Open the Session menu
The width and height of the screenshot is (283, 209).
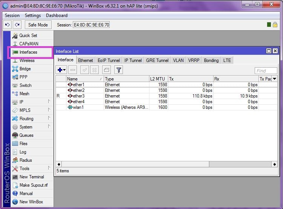click(12, 15)
